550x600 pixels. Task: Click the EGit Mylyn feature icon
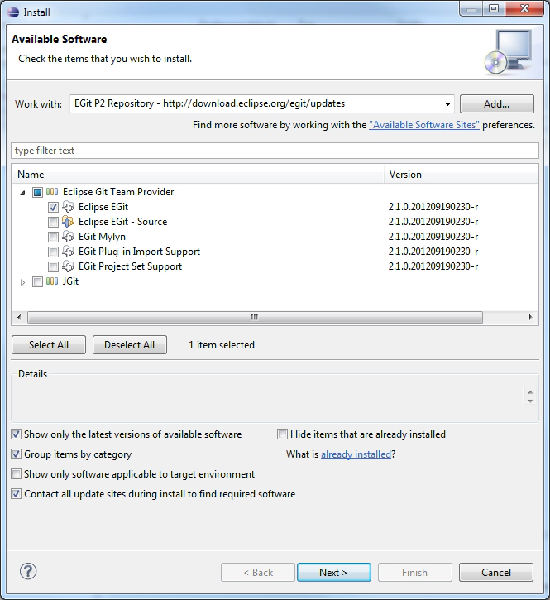[x=69, y=237]
